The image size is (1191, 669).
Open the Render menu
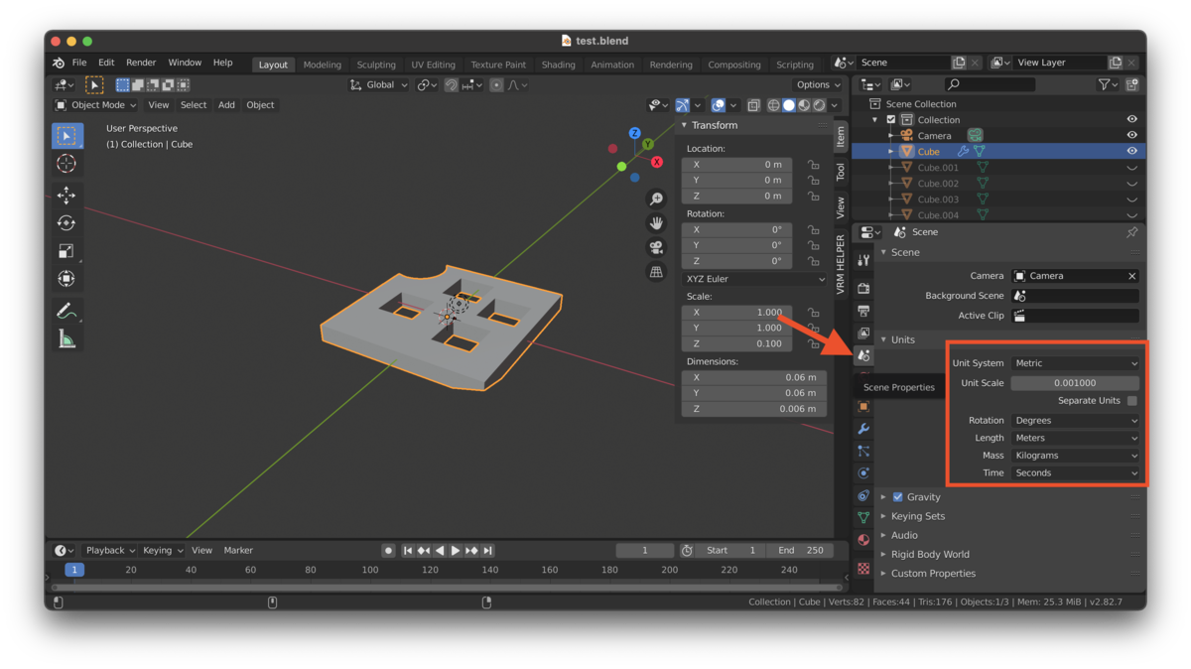[x=141, y=63]
